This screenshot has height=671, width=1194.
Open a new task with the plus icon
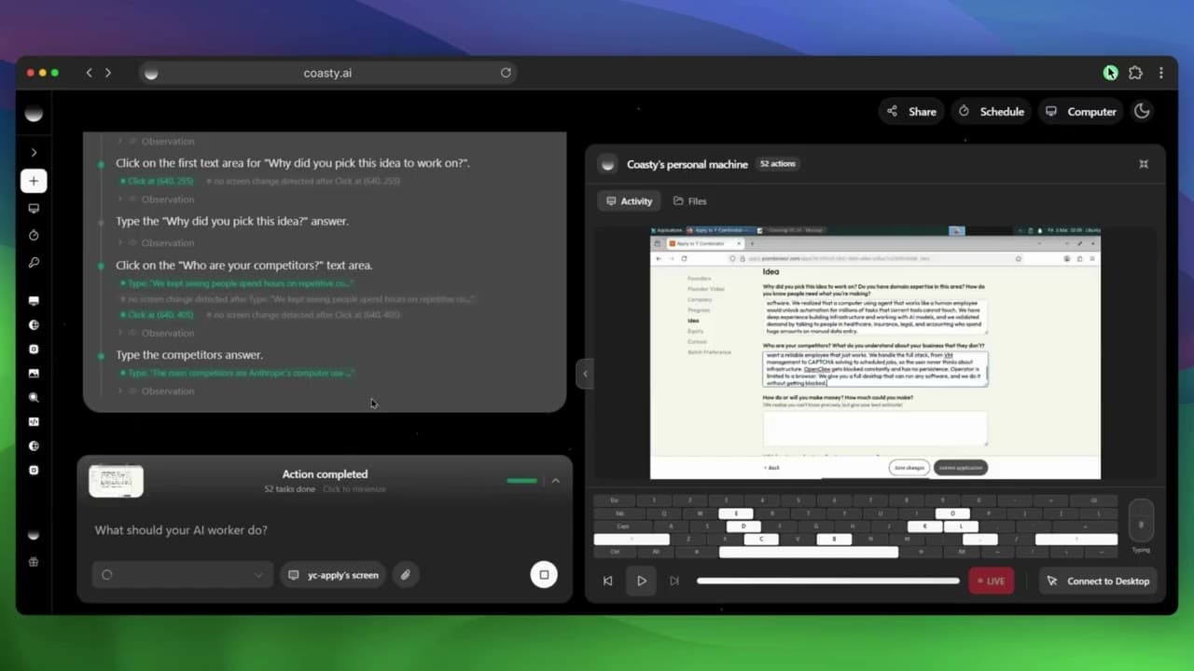(x=34, y=181)
